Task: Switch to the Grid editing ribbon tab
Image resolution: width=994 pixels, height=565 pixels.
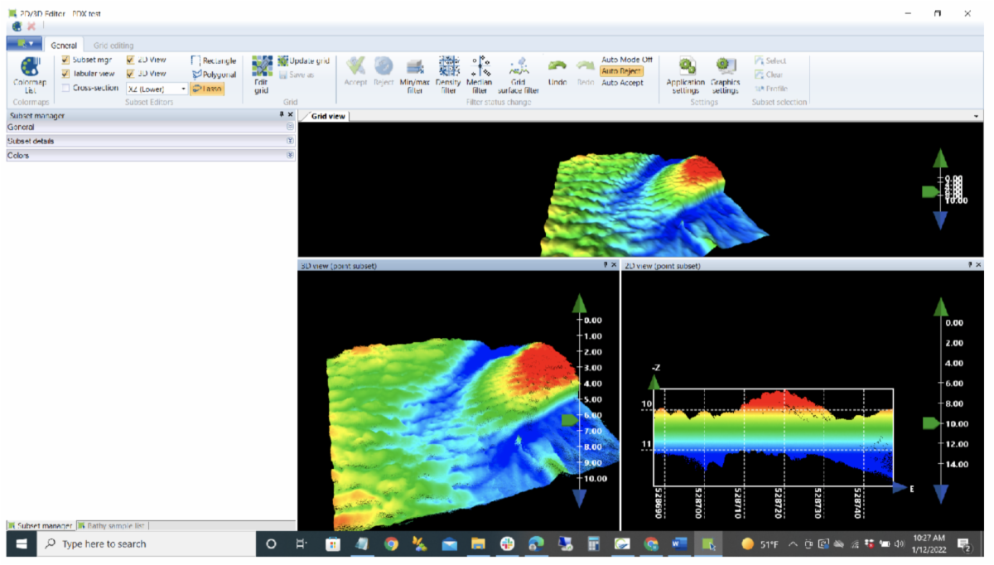Action: [x=113, y=46]
